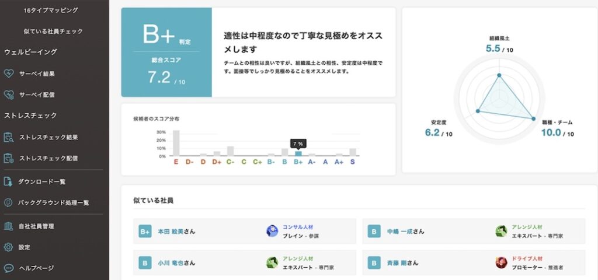Click the ドライブ人材 avatar icon

coord(501,263)
